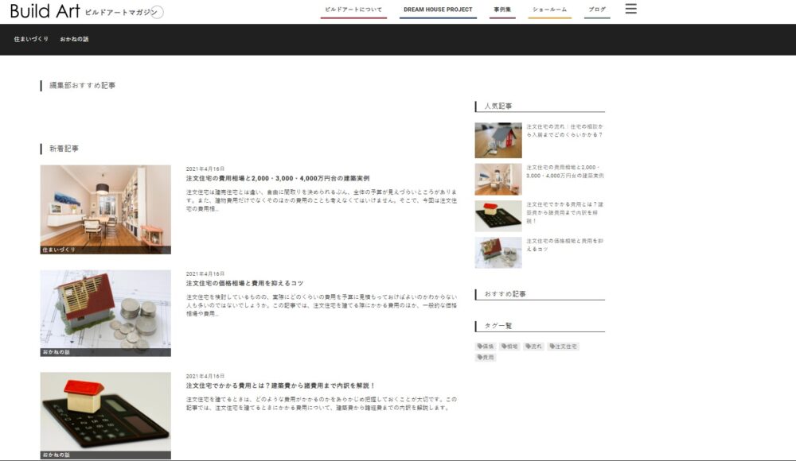Screen dimensions: 796x461
Task: Select the 注文住宅 tag
Action: pos(563,347)
